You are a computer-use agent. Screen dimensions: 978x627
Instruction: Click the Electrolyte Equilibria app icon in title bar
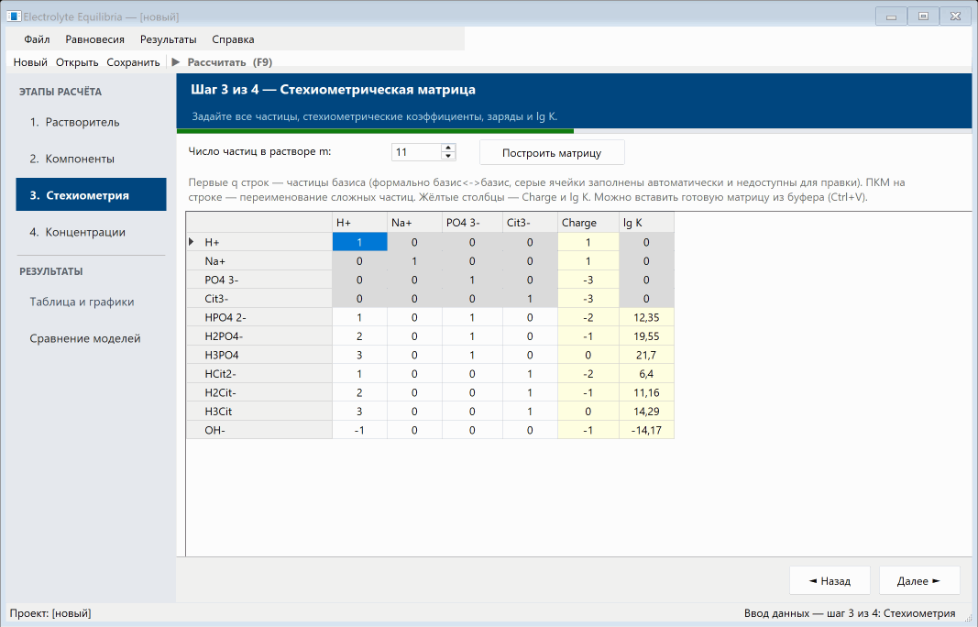pyautogui.click(x=14, y=16)
